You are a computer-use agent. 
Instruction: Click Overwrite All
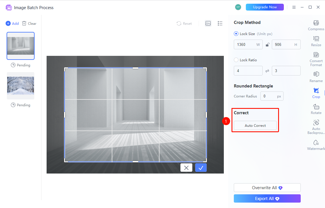(267, 188)
